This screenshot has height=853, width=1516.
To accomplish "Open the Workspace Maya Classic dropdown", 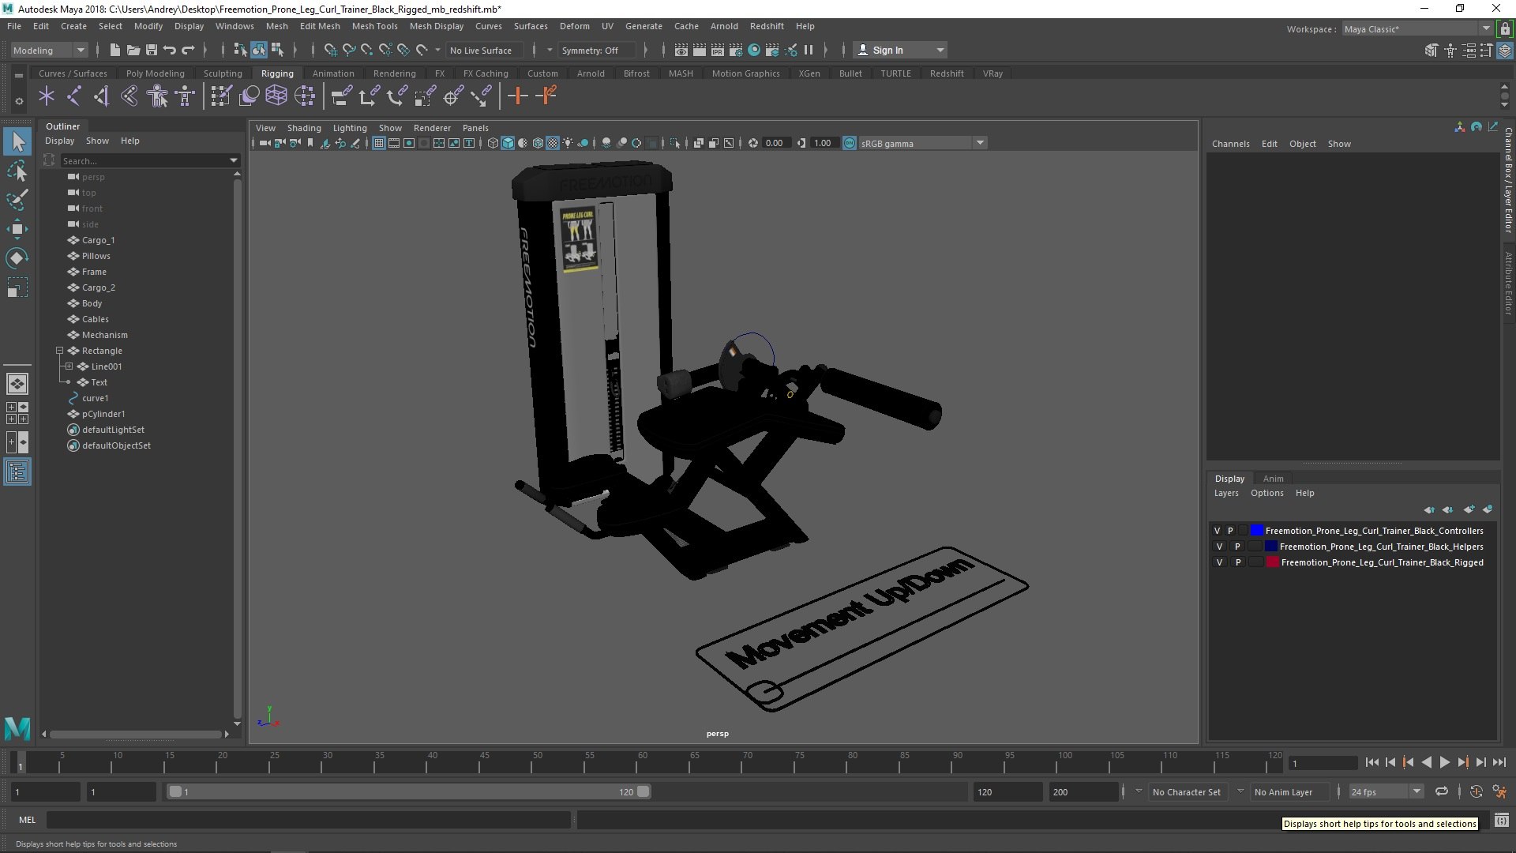I will [1417, 29].
